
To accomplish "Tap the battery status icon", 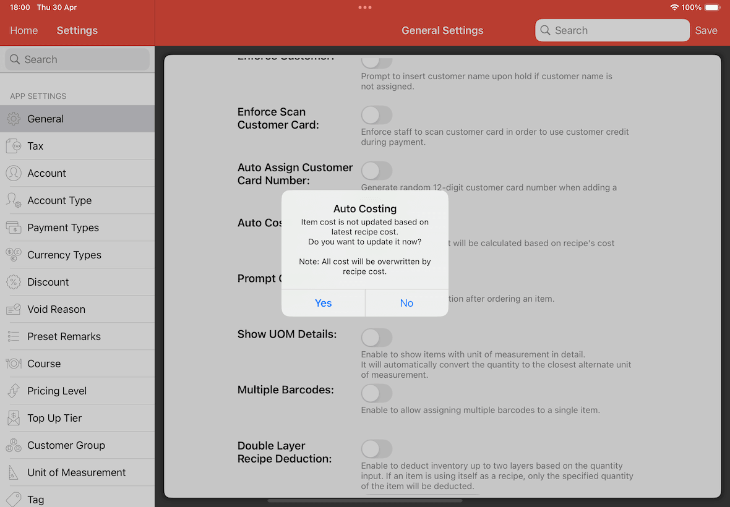I will click(x=712, y=7).
